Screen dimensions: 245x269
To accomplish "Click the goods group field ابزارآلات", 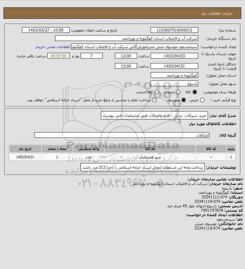I will [x=122, y=135].
